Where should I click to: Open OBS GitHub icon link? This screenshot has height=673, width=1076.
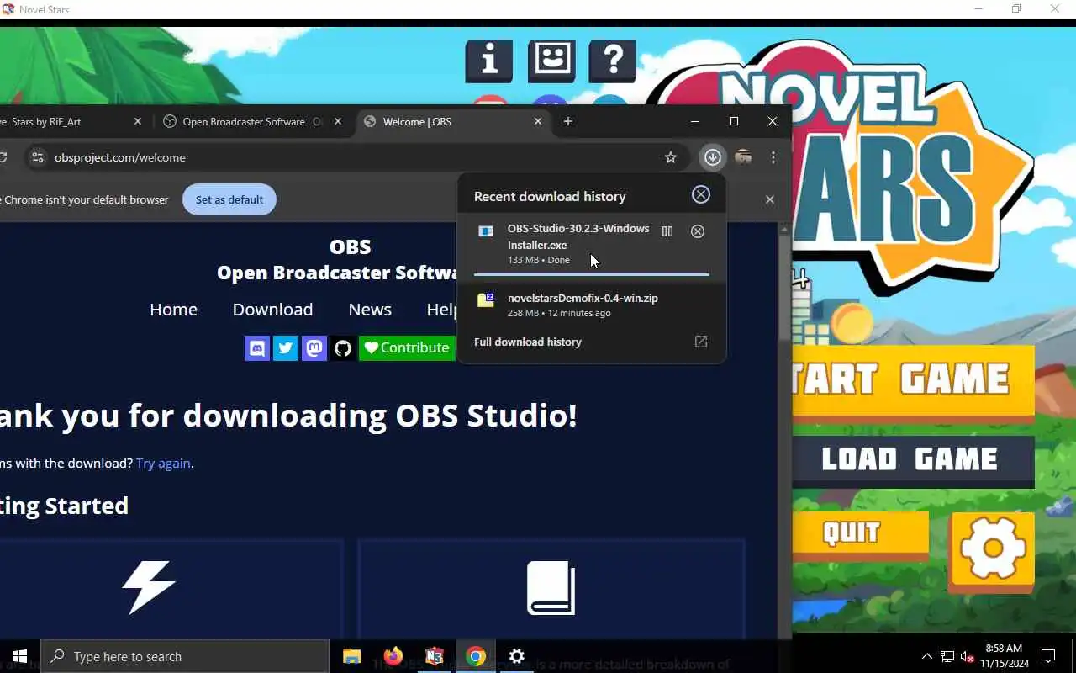(343, 347)
